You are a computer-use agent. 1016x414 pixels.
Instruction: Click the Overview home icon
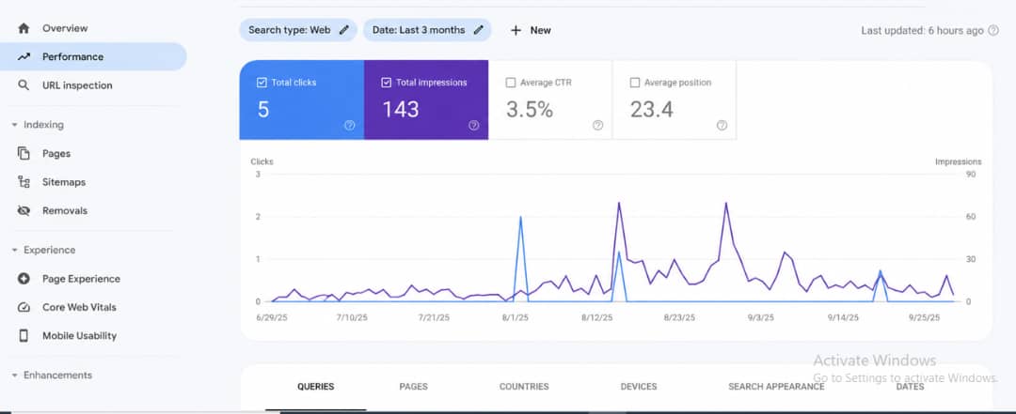(x=24, y=28)
